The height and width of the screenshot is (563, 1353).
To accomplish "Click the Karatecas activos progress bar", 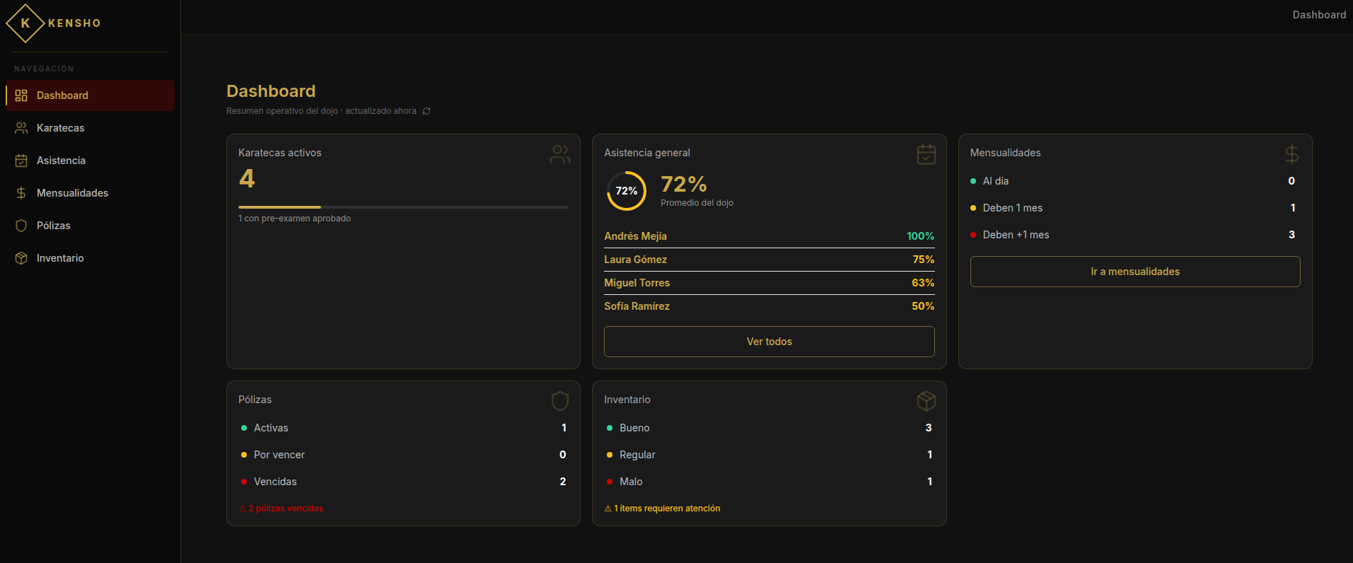I will click(403, 207).
